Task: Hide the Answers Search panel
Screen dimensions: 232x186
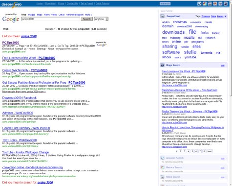Action: tap(222, 159)
